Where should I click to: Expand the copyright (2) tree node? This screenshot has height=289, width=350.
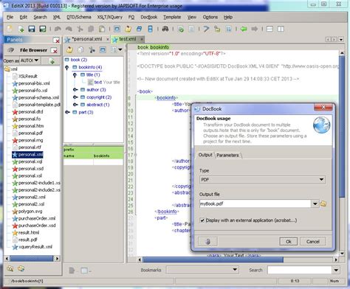[75, 97]
